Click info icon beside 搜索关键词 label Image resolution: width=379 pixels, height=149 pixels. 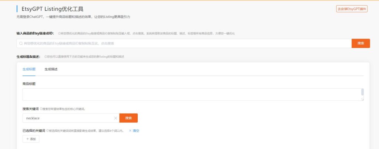(x=41, y=109)
